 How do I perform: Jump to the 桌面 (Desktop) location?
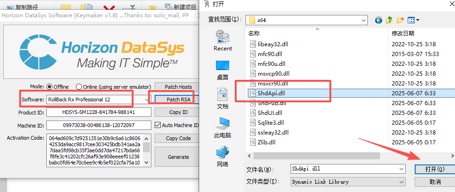(223, 69)
